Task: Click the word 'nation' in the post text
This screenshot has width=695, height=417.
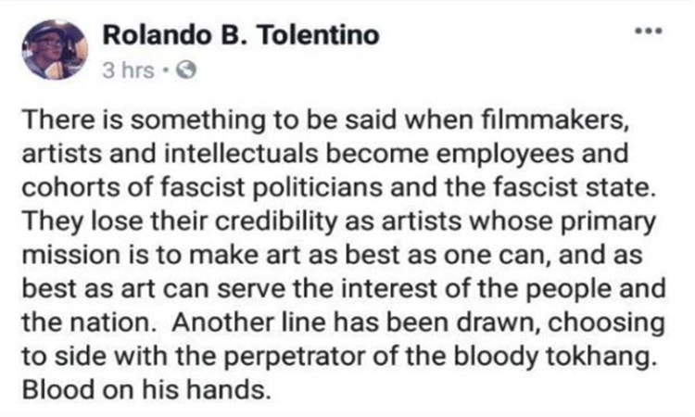Action: tap(111, 322)
